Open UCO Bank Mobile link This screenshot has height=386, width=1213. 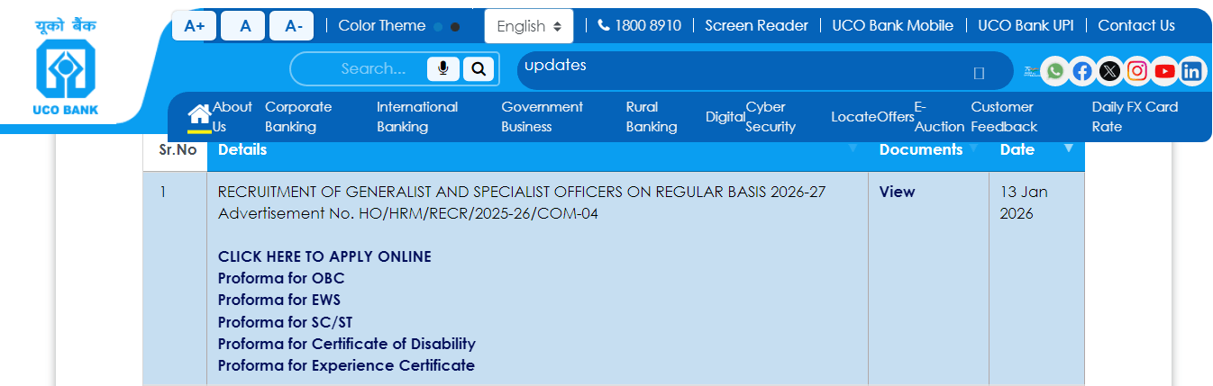(892, 25)
